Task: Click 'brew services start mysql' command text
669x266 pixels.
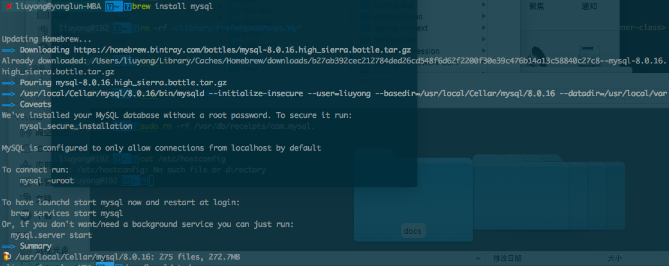Action: click(x=67, y=213)
